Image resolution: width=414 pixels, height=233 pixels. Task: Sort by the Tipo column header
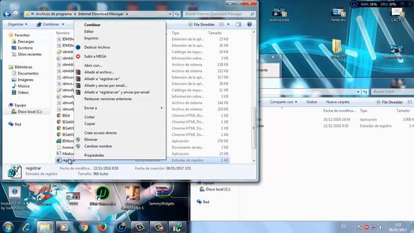pyautogui.click(x=175, y=33)
